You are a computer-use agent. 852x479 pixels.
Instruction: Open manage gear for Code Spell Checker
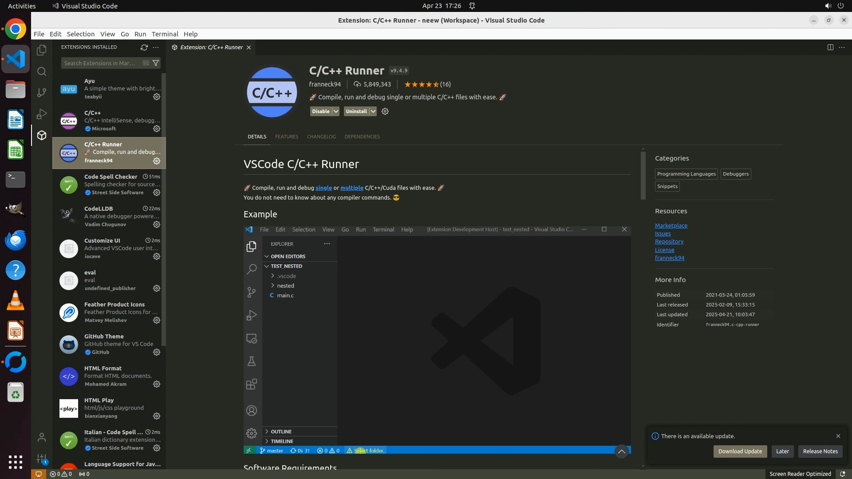coord(157,192)
